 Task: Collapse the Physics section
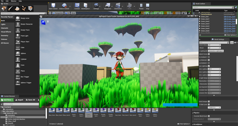click(x=193, y=113)
